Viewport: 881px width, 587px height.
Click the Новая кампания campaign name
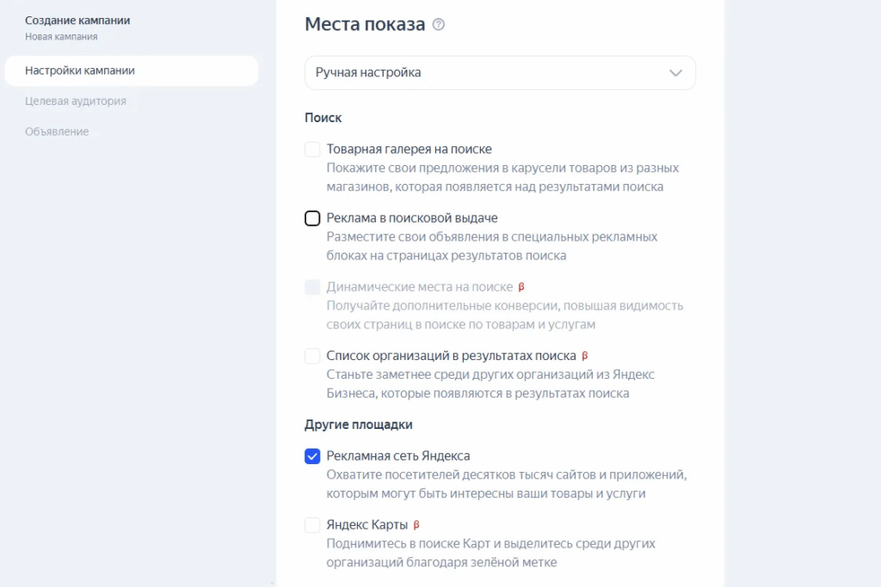[x=61, y=37]
